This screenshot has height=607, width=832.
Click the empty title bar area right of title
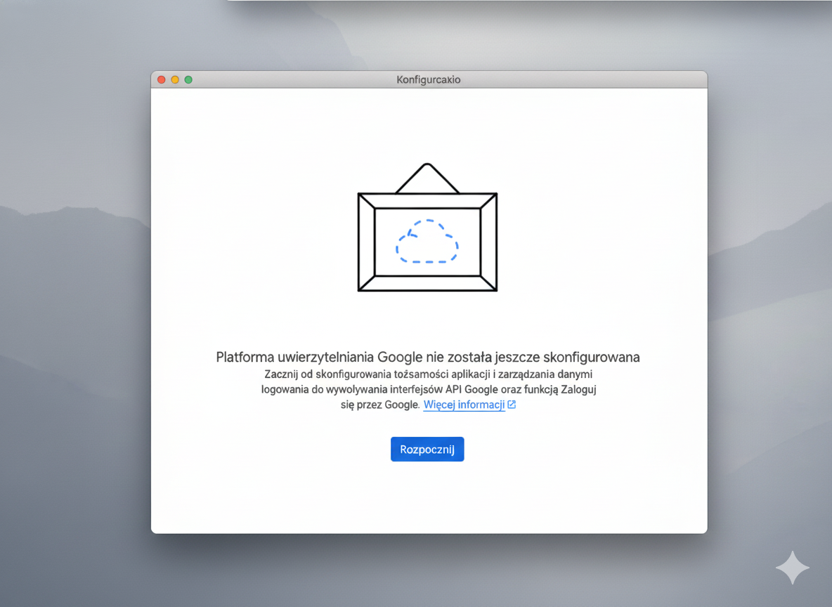(597, 80)
